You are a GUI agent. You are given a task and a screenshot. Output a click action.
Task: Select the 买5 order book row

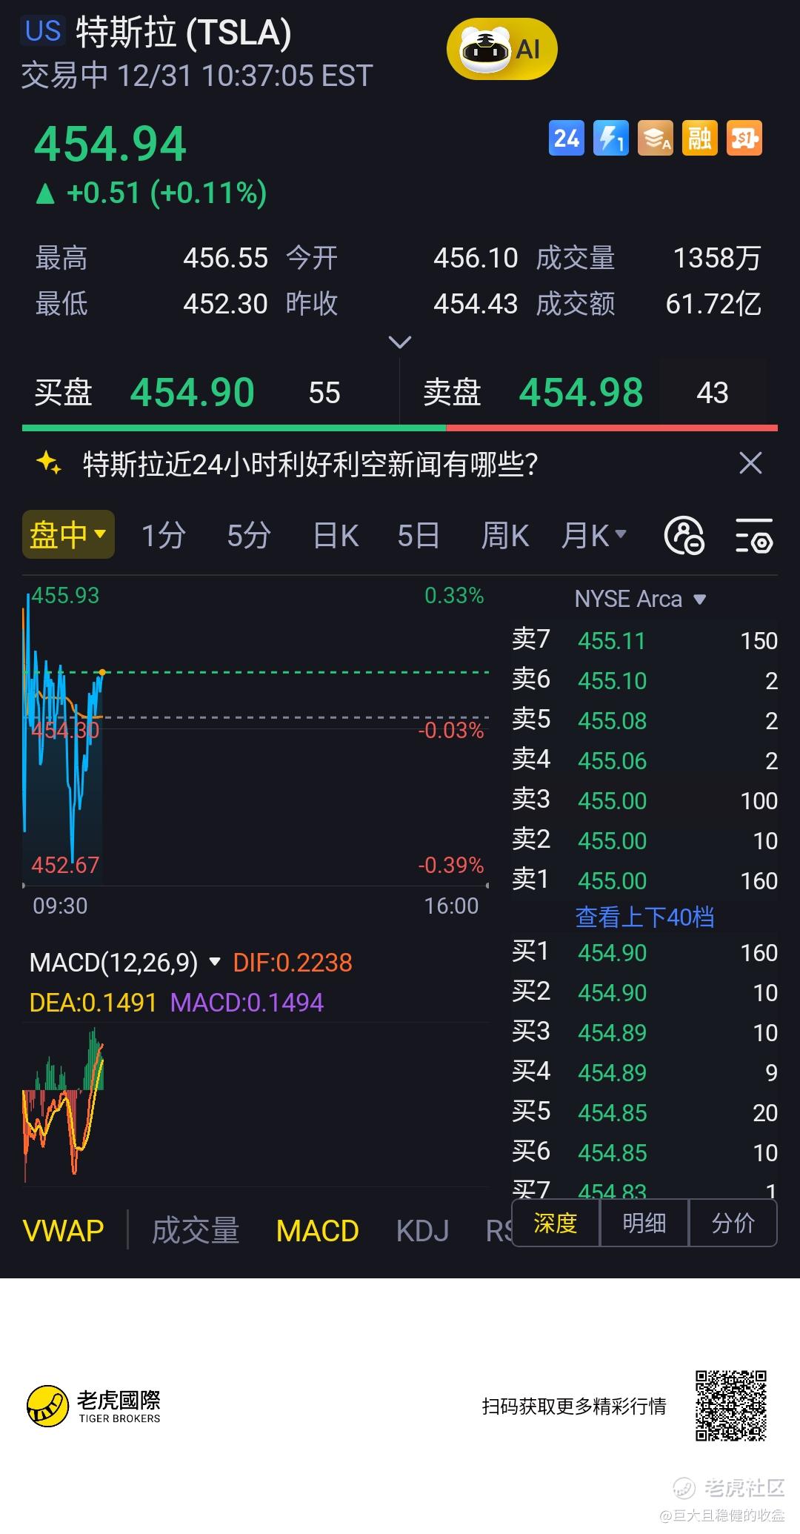point(644,1112)
